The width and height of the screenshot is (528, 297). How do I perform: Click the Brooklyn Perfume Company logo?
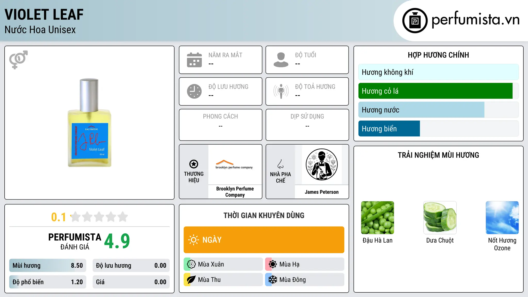point(234,164)
